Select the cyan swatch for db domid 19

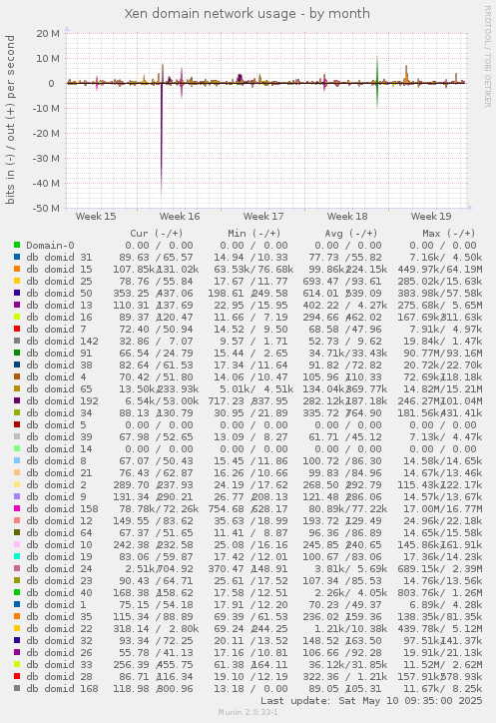click(17, 557)
